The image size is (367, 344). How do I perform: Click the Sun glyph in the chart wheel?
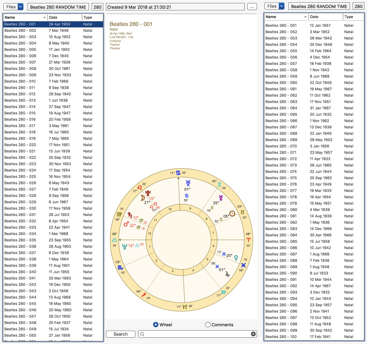click(232, 214)
